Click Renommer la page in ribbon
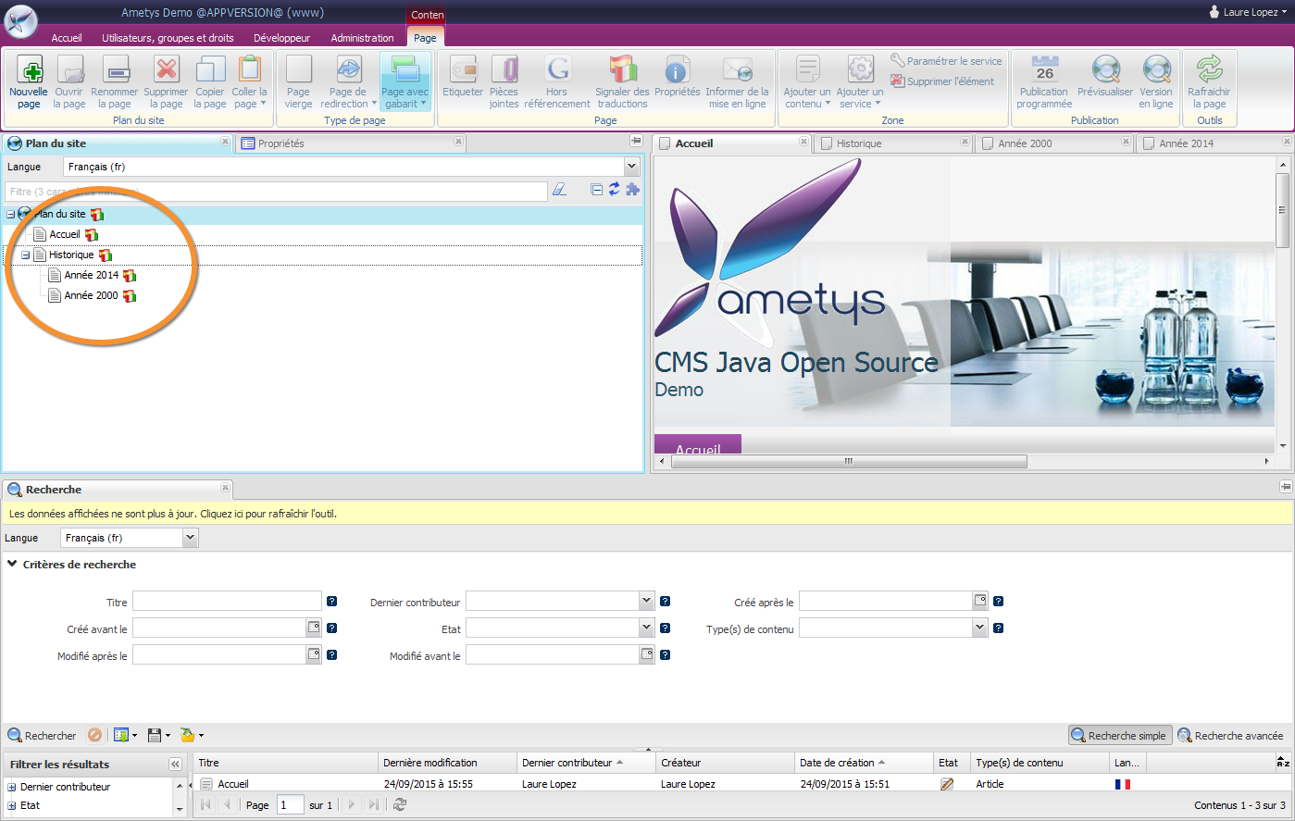The width and height of the screenshot is (1295, 821). coord(115,82)
